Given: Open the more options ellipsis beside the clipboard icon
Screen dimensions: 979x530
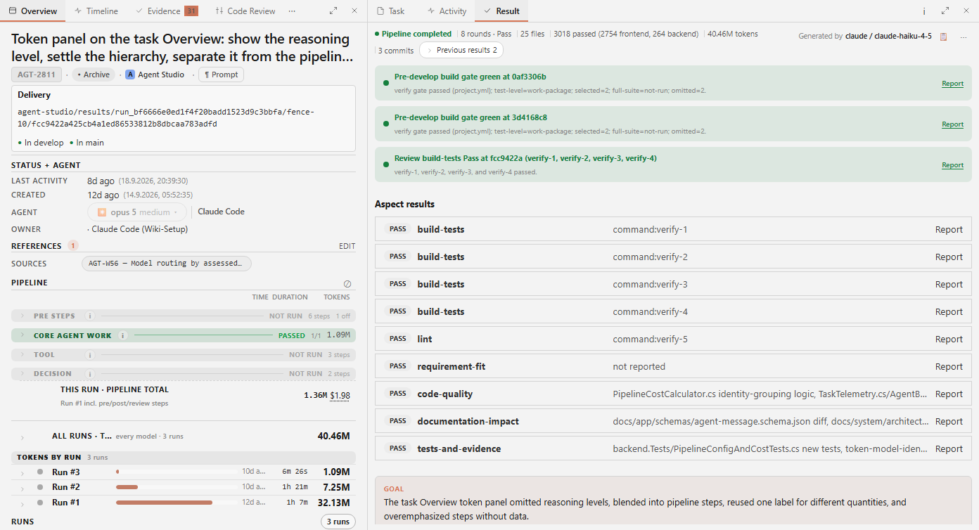Looking at the screenshot, I should (964, 37).
